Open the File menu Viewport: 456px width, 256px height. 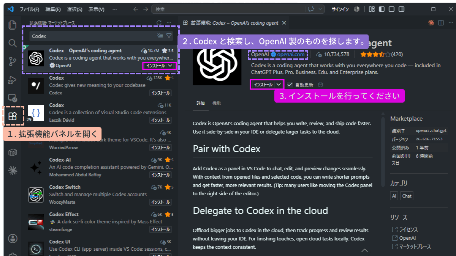[29, 9]
